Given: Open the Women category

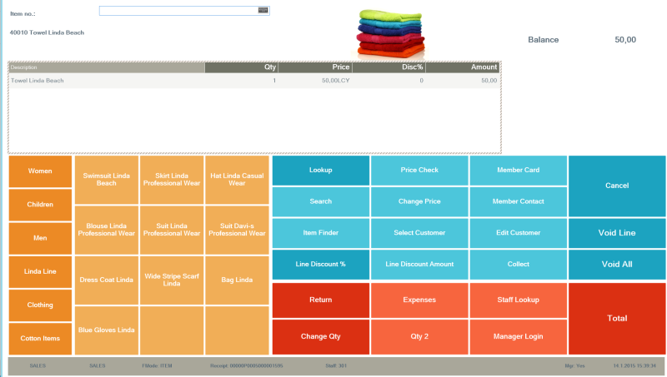Looking at the screenshot, I should click(x=40, y=171).
